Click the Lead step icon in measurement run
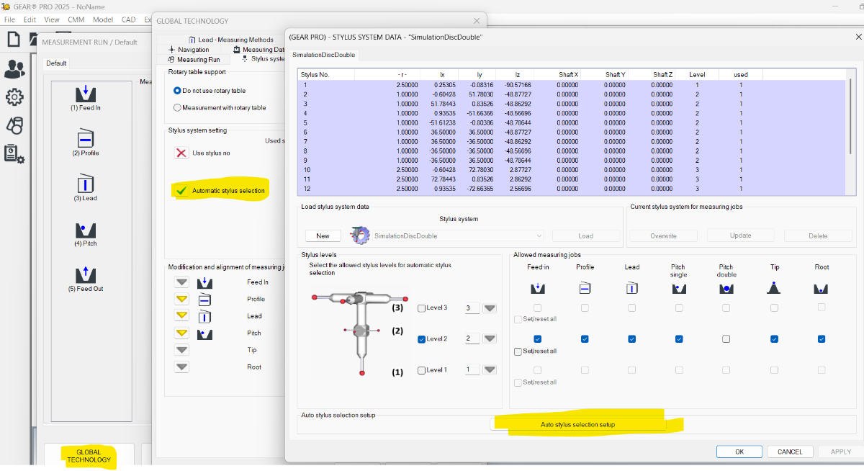The height and width of the screenshot is (471, 864). tap(86, 184)
